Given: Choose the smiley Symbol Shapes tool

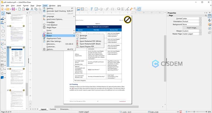Looking at the screenshot, I should click(3, 57).
